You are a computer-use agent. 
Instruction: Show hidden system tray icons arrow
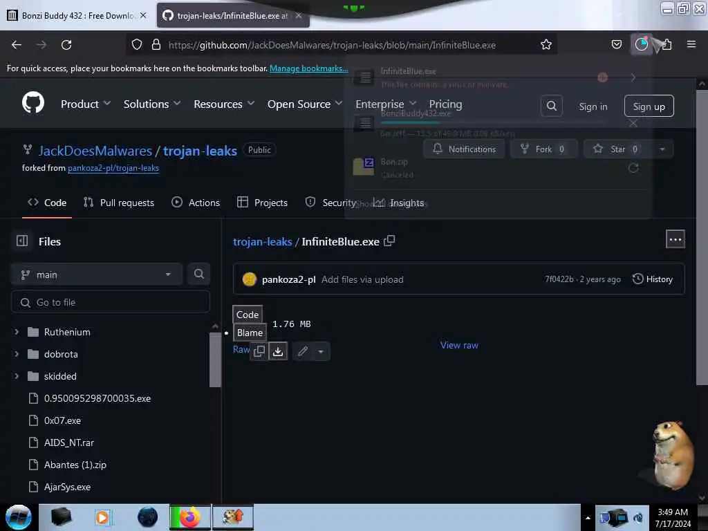pyautogui.click(x=588, y=517)
